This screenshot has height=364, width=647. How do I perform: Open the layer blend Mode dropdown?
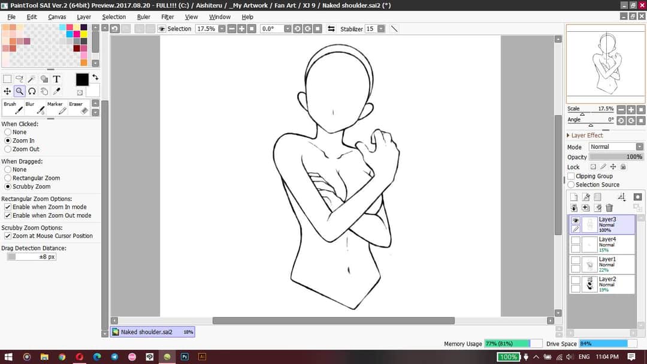point(616,147)
